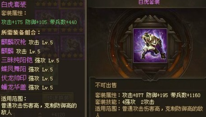Click the 套装技能 4强攻 2攻击 line
This screenshot has width=206, height=117.
[125, 102]
